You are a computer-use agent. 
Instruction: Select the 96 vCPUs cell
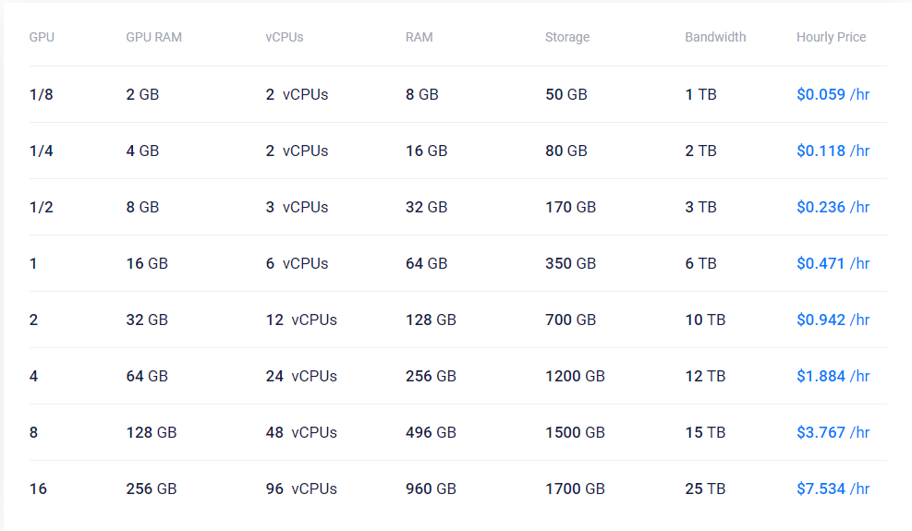click(301, 489)
